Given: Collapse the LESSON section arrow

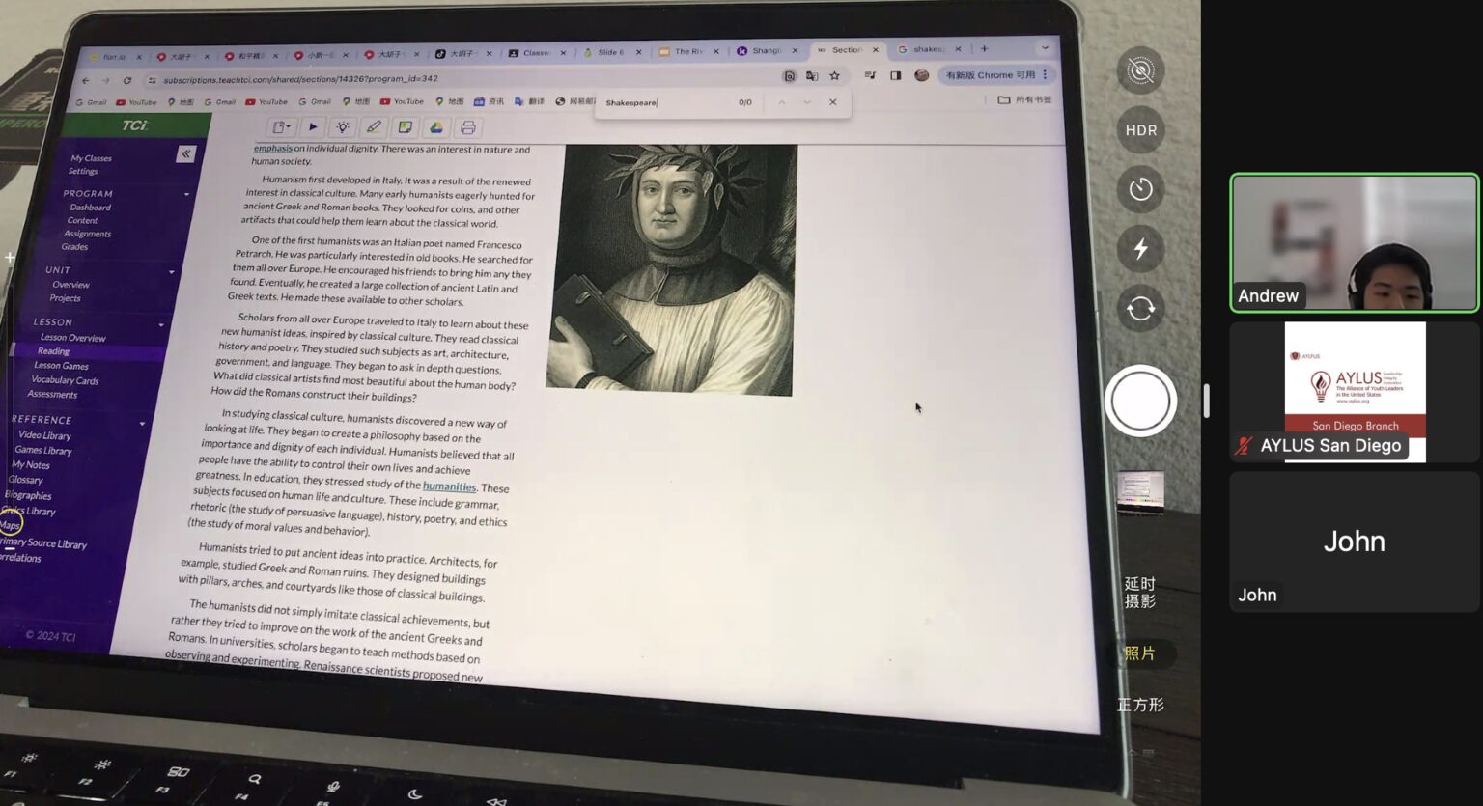Looking at the screenshot, I should click(x=161, y=324).
